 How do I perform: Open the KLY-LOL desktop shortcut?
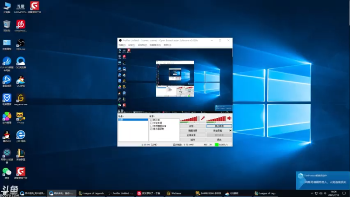pyautogui.click(x=7, y=64)
